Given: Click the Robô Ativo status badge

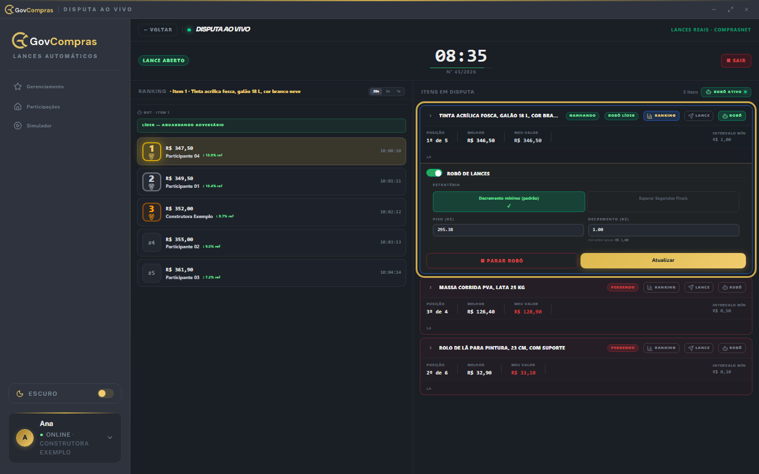Looking at the screenshot, I should tap(726, 92).
